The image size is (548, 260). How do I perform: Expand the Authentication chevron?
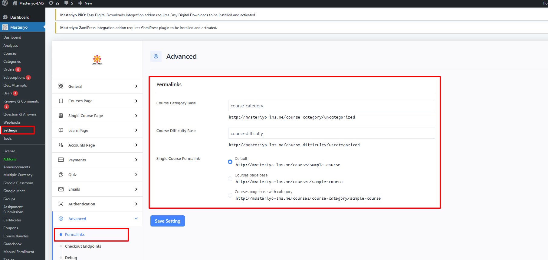coord(136,204)
